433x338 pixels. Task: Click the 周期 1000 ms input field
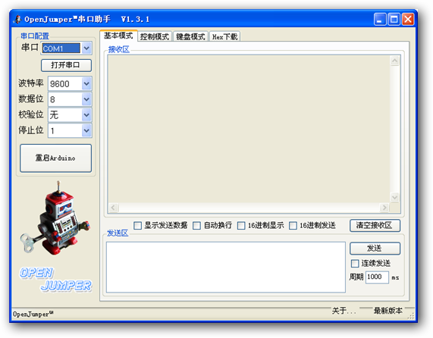point(377,277)
